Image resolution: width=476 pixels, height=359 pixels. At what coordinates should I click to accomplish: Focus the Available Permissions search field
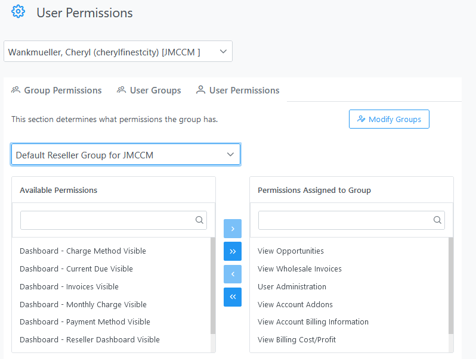(113, 220)
